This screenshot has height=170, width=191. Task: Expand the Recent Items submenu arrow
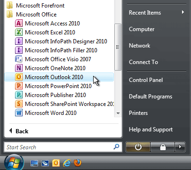pos(183,12)
